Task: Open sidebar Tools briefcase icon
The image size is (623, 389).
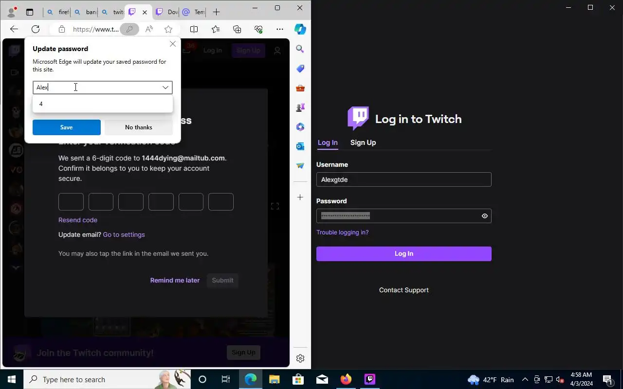Action: pyautogui.click(x=300, y=88)
